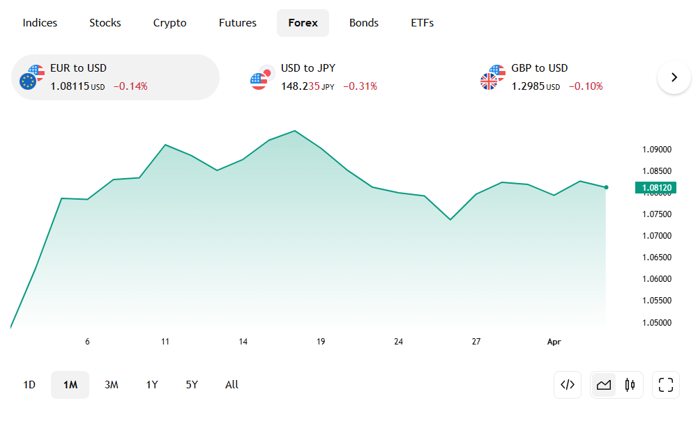Open the Stocks tab
The image size is (698, 428).
coord(105,23)
